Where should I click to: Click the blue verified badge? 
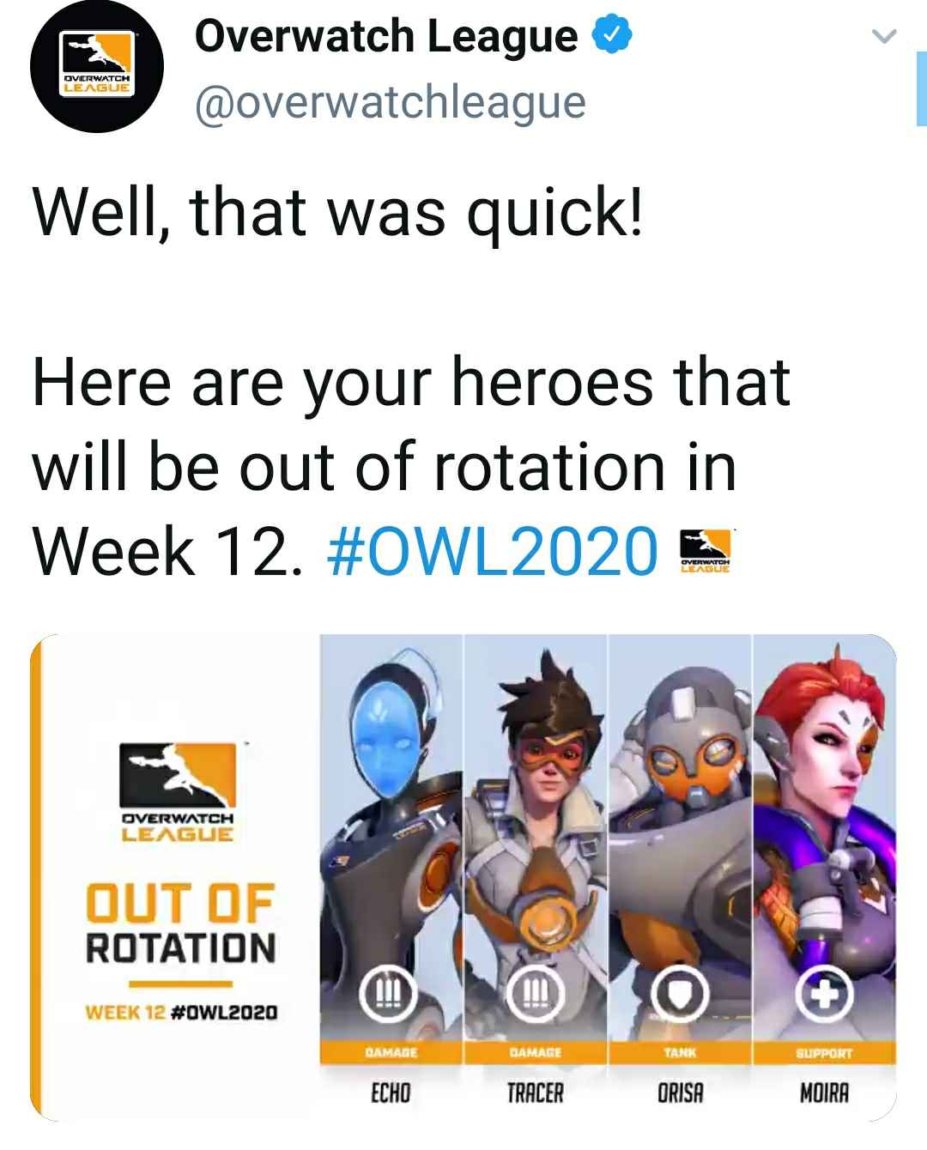(x=613, y=36)
